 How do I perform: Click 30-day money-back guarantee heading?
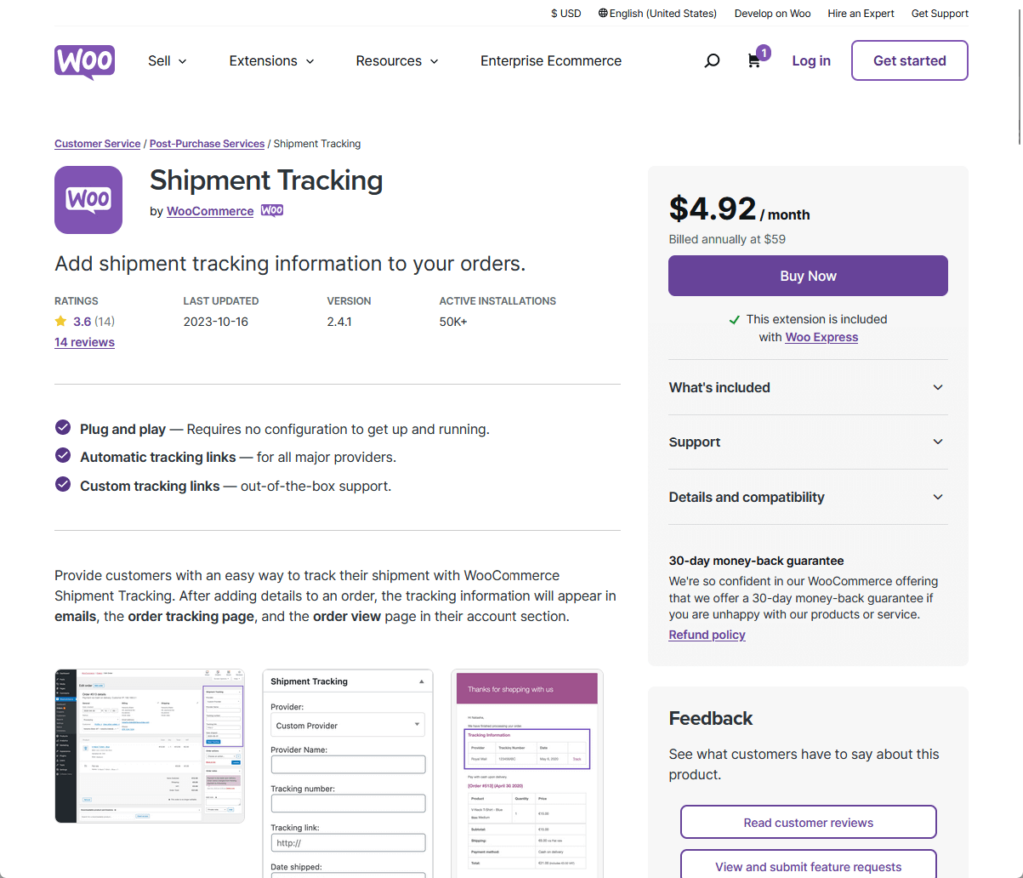[x=756, y=561]
